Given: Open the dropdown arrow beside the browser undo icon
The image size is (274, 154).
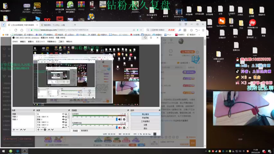Looking at the screenshot, I should coord(199,30).
